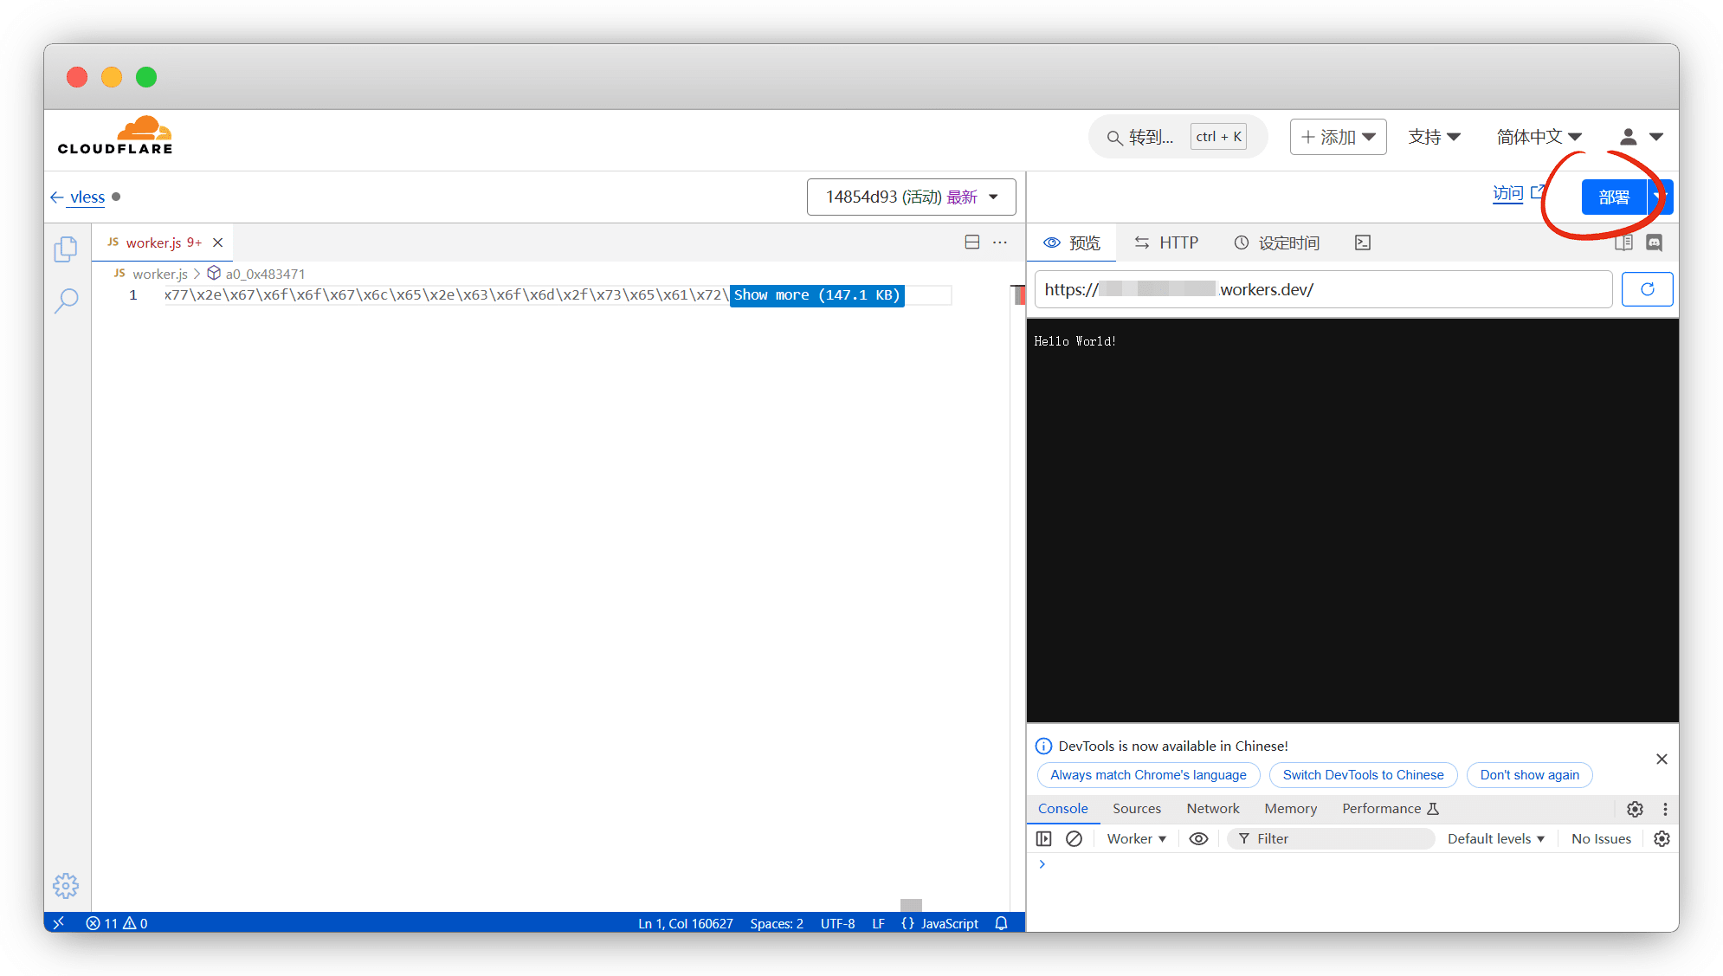
Task: Open the Explorer files icon in sidebar
Action: 66,249
